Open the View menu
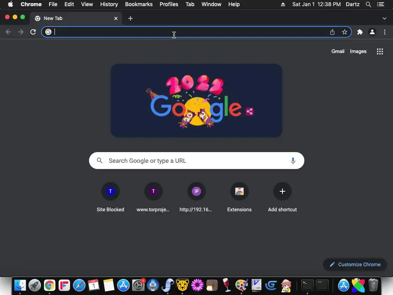 point(87,4)
